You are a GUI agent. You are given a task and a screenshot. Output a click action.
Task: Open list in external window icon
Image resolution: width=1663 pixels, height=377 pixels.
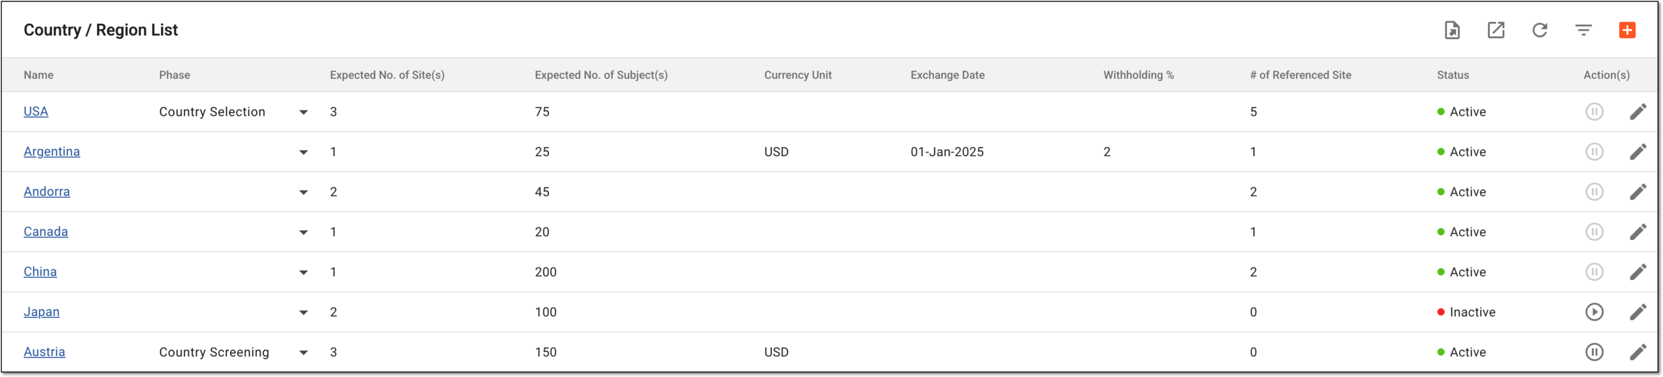[x=1496, y=30]
